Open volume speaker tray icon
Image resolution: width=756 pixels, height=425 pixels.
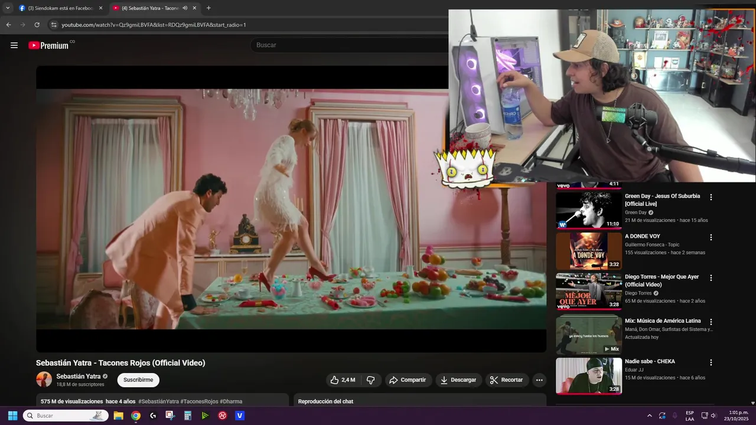[713, 416]
